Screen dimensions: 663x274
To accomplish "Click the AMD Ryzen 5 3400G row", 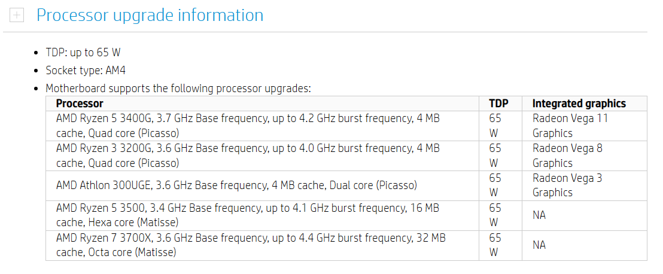I will click(346, 126).
